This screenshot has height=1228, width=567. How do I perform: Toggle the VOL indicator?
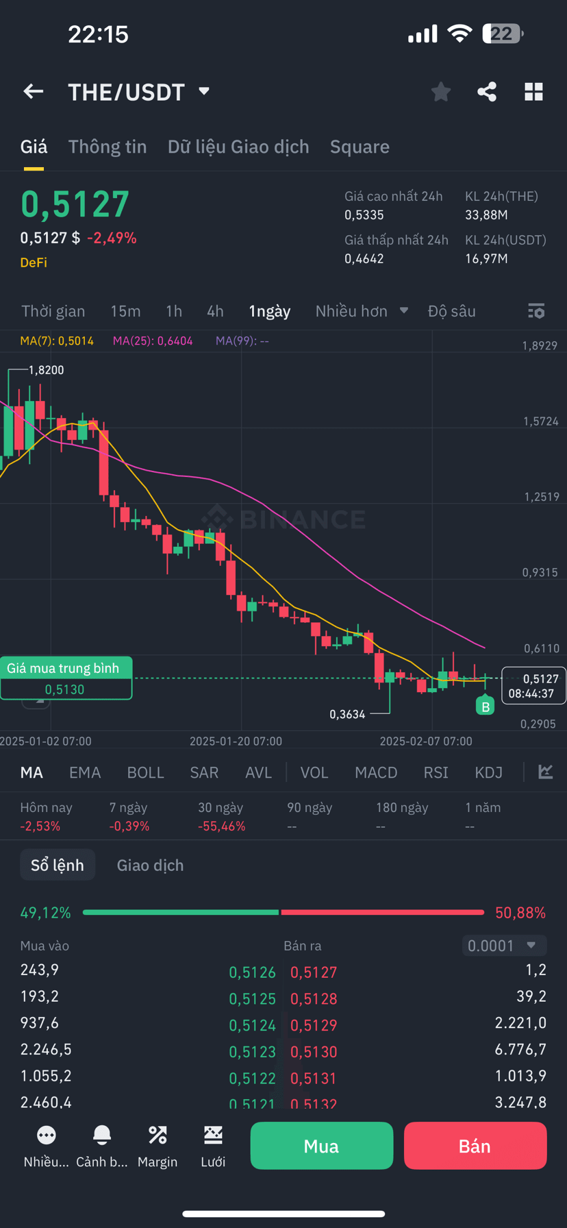314,772
